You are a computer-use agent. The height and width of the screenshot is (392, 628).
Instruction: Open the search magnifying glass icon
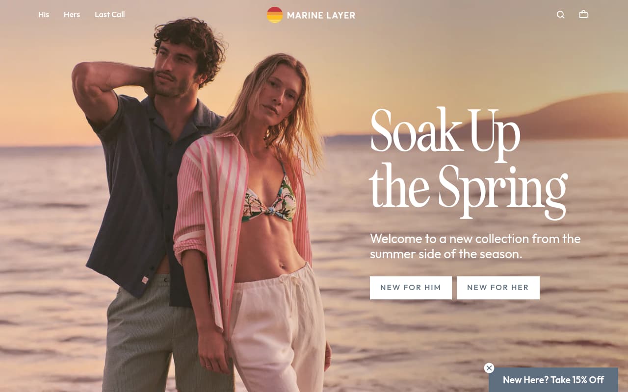[x=560, y=15]
